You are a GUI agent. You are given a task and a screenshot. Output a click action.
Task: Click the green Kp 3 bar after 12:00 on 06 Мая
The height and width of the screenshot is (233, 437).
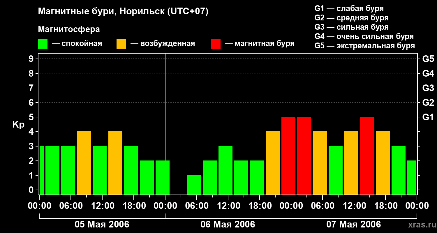point(225,170)
